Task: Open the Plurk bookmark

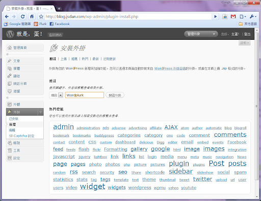Action: [x=40, y=24]
